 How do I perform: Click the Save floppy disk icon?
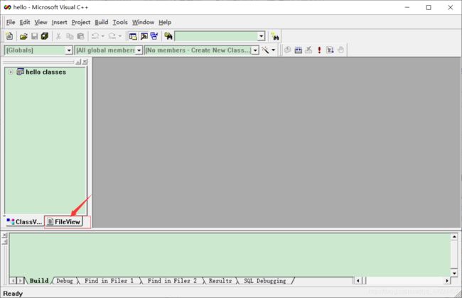point(35,36)
